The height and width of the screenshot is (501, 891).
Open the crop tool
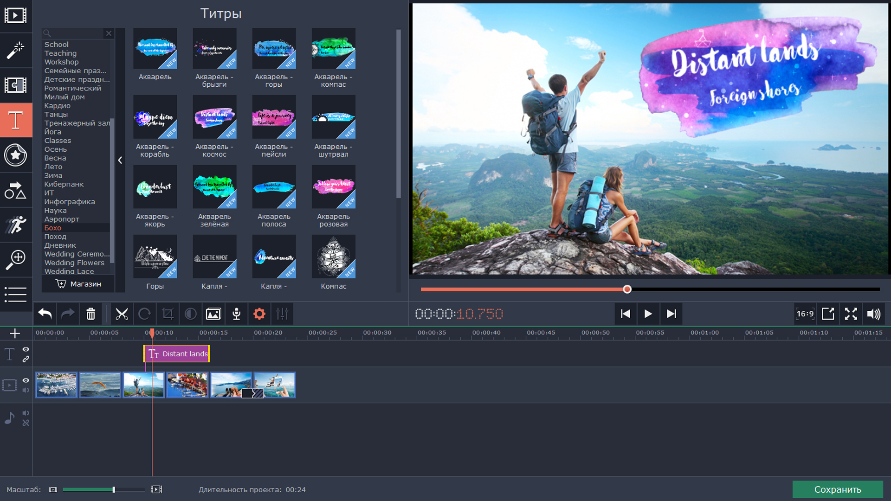tap(168, 314)
